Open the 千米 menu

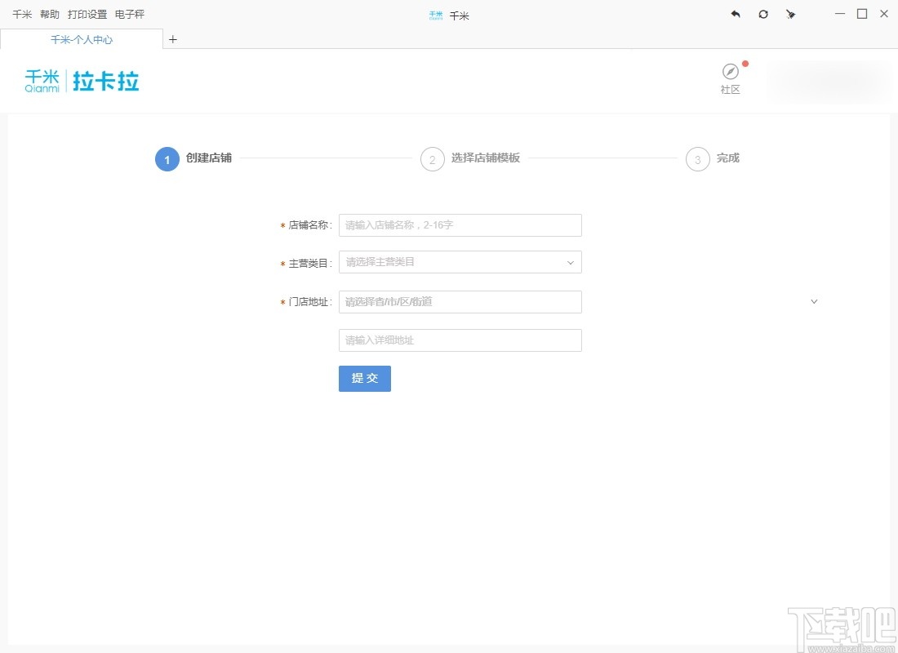point(22,15)
